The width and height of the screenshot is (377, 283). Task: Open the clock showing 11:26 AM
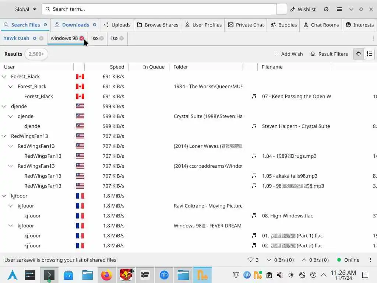click(x=343, y=275)
